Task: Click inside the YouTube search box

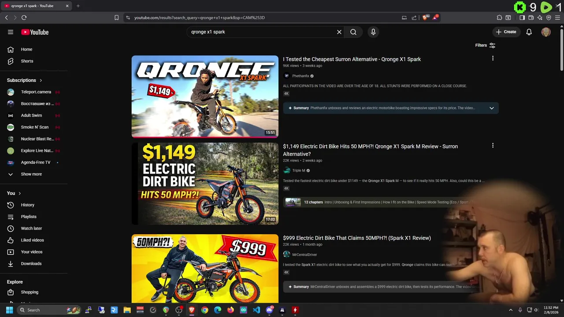Action: (262, 32)
